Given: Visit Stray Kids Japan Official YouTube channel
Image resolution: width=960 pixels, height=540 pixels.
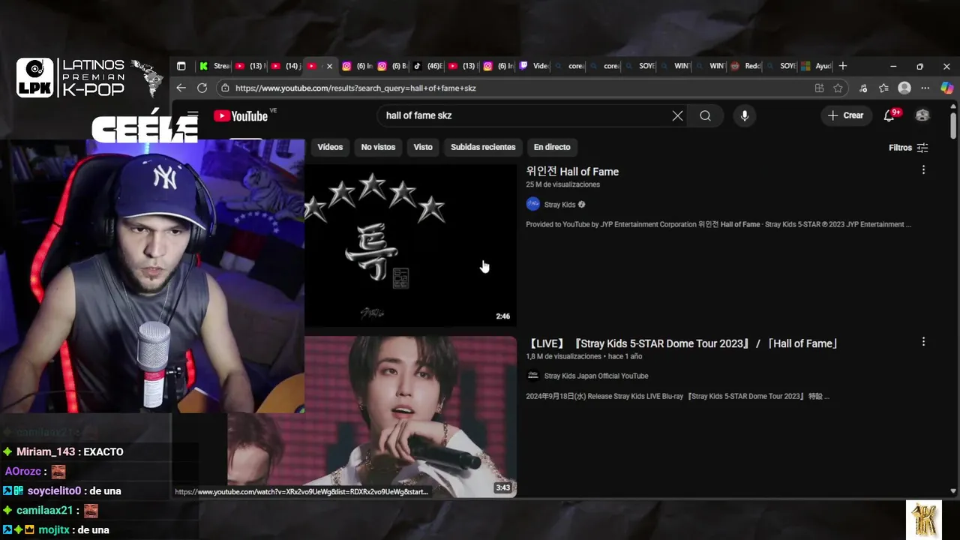Looking at the screenshot, I should [596, 376].
